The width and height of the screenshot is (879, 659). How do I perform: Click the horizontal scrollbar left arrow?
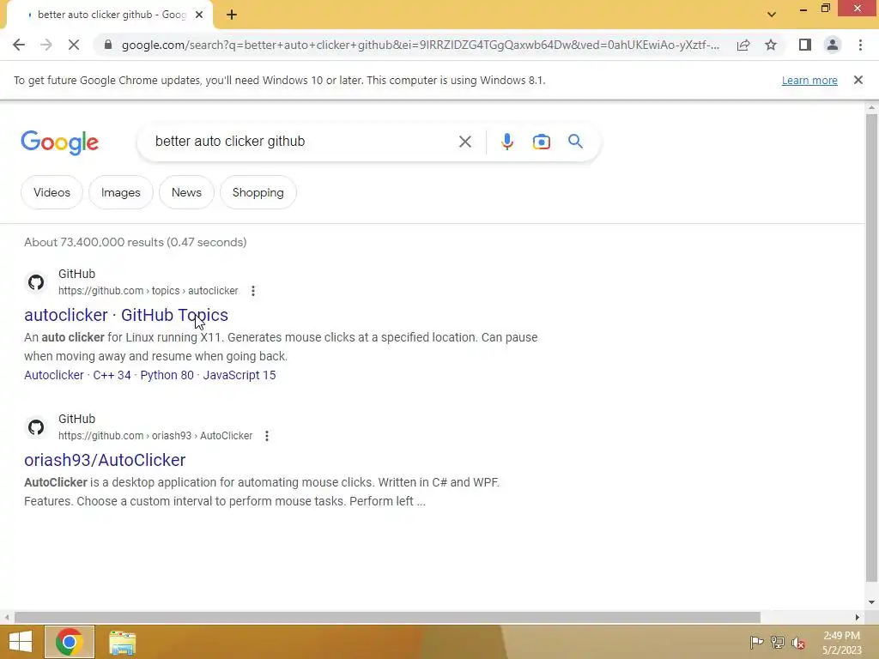[x=7, y=618]
